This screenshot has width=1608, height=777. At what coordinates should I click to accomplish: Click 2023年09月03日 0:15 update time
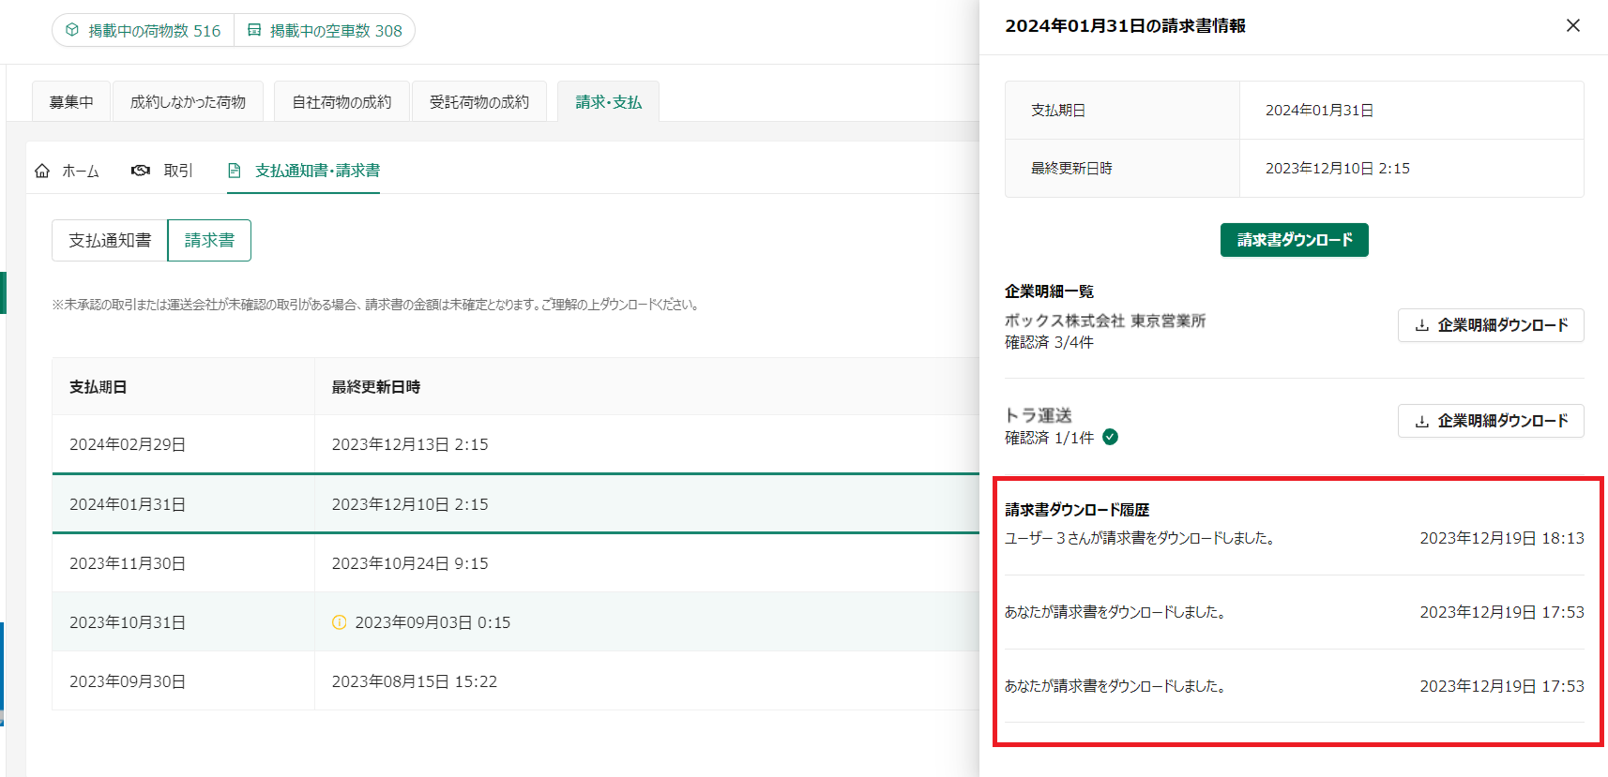tap(433, 622)
